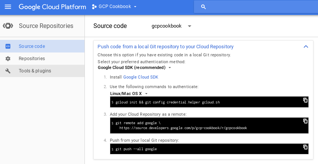The image size is (318, 164).
Task: Click the Source code sidebar icon
Action: coord(8,46)
